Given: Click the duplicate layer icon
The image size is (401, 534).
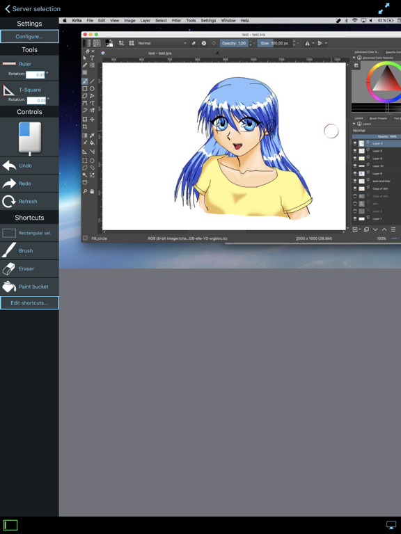Looking at the screenshot, I should tap(366, 229).
